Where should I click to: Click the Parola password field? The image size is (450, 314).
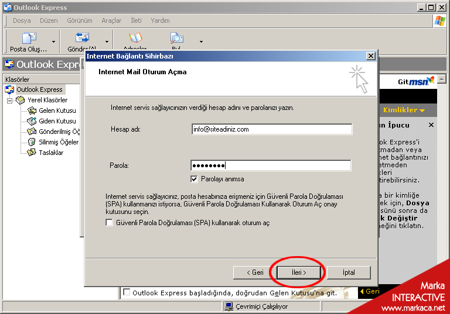pos(271,165)
